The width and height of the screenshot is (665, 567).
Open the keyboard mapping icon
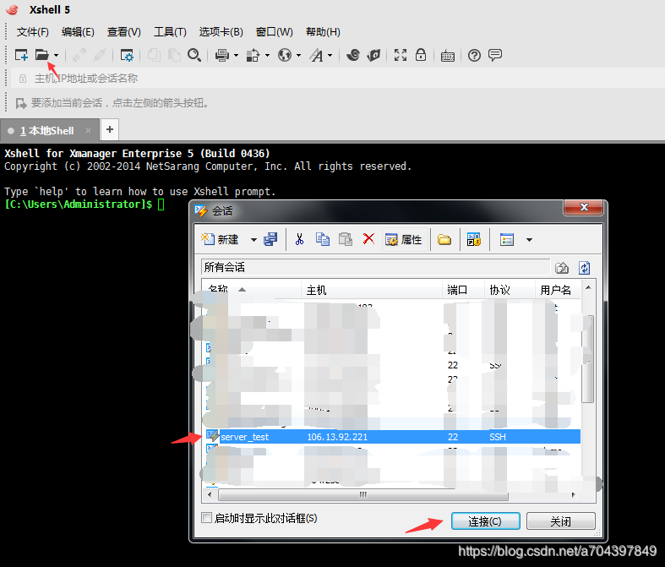click(448, 56)
